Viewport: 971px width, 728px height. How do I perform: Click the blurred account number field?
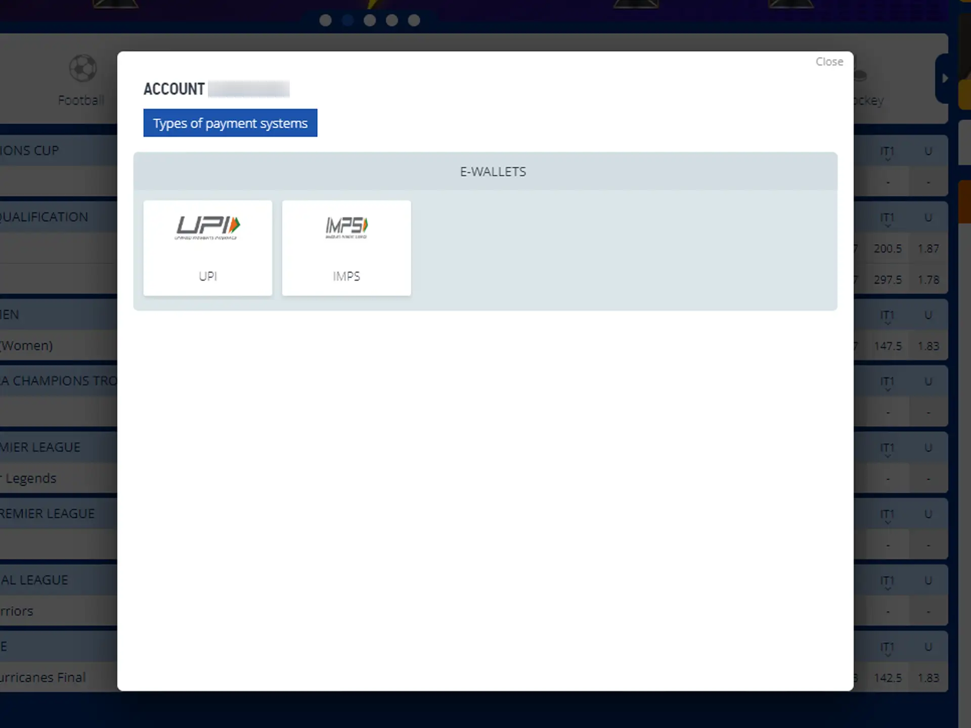pos(248,88)
